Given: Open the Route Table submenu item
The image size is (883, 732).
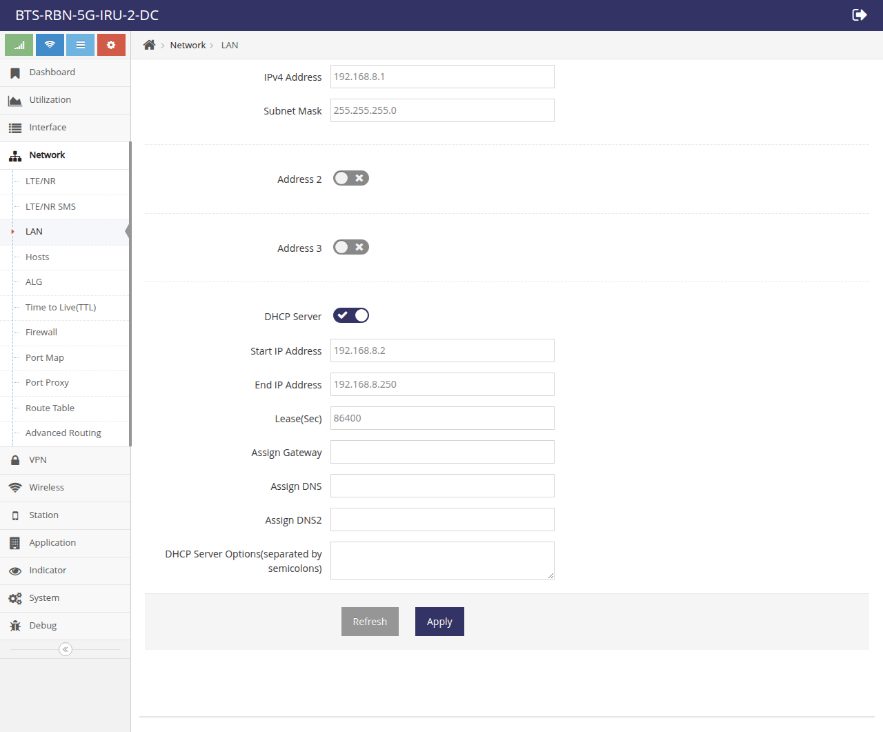Looking at the screenshot, I should pos(65,408).
